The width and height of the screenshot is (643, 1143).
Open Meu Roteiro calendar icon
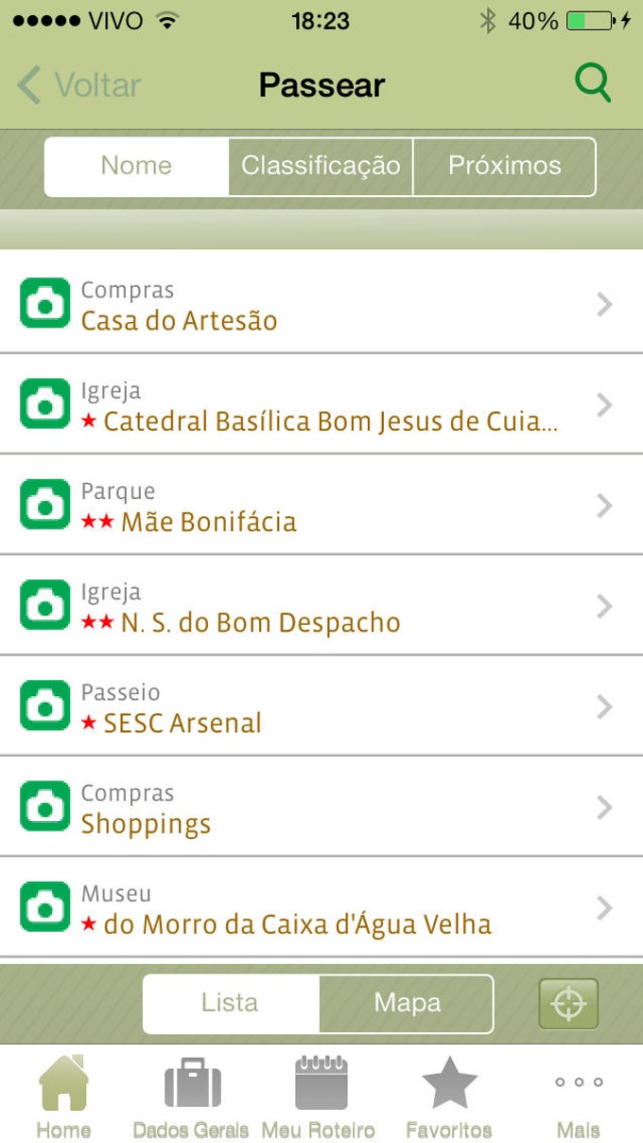(321, 1089)
